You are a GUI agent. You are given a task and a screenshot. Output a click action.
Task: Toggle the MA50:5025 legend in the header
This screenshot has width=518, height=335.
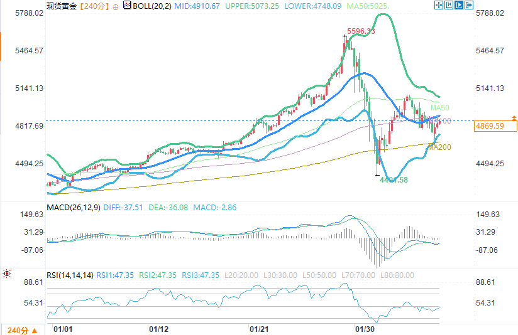370,6
